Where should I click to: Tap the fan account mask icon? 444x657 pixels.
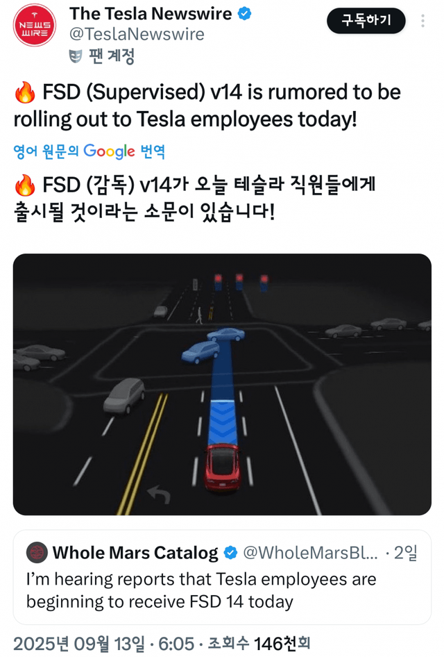point(76,56)
